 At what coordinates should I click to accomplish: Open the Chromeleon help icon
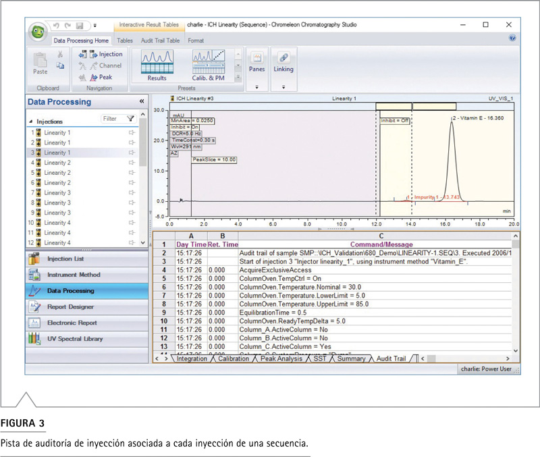point(512,38)
